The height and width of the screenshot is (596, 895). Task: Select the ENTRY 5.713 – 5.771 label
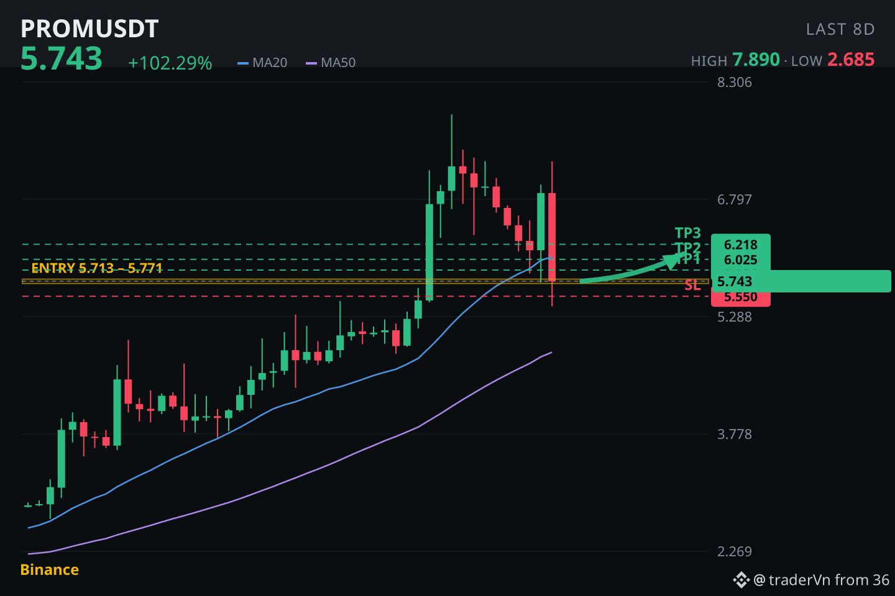coord(97,268)
